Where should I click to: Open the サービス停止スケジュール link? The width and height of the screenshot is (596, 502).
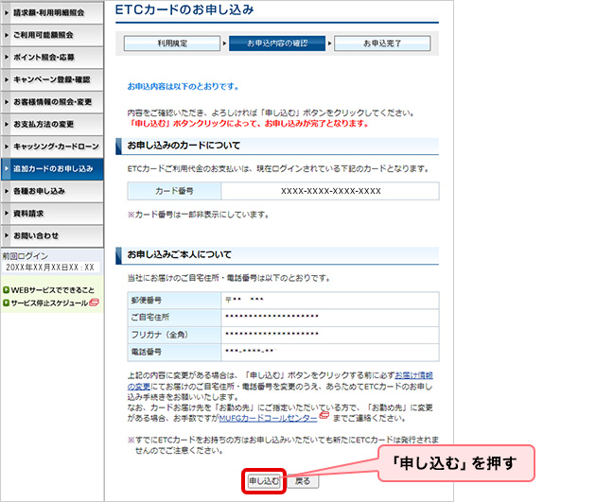(48, 303)
